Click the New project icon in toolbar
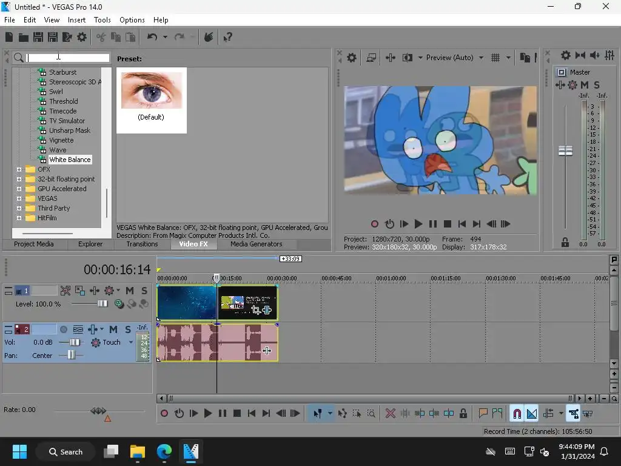Image resolution: width=621 pixels, height=466 pixels. 9,37
